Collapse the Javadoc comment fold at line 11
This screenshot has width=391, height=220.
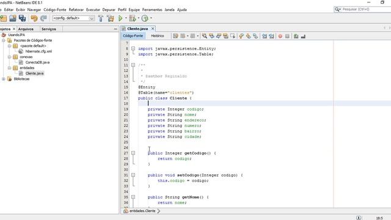[x=133, y=65]
